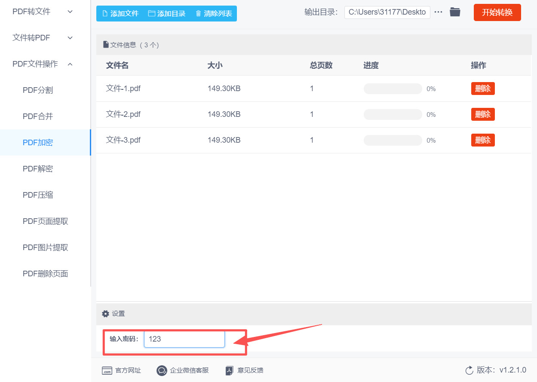The width and height of the screenshot is (537, 382).
Task: Select PDF页面提取 in sidebar
Action: pos(46,221)
